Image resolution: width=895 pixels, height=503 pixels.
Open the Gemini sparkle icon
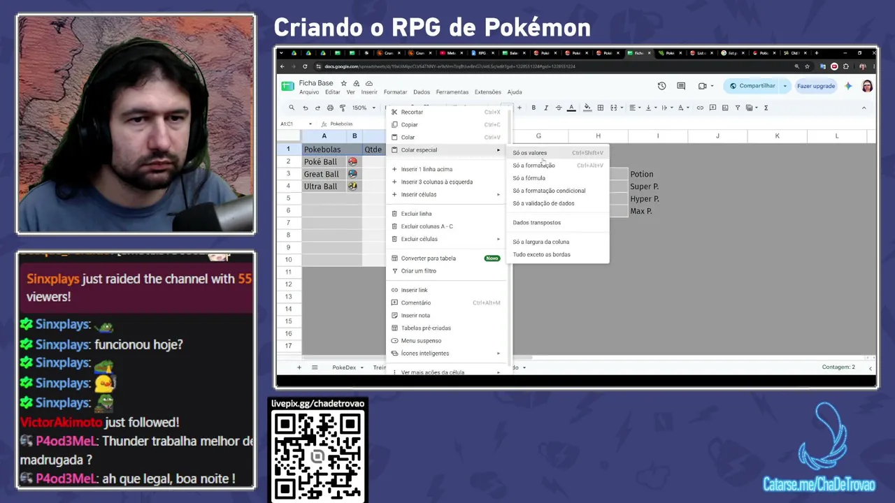pyautogui.click(x=848, y=86)
